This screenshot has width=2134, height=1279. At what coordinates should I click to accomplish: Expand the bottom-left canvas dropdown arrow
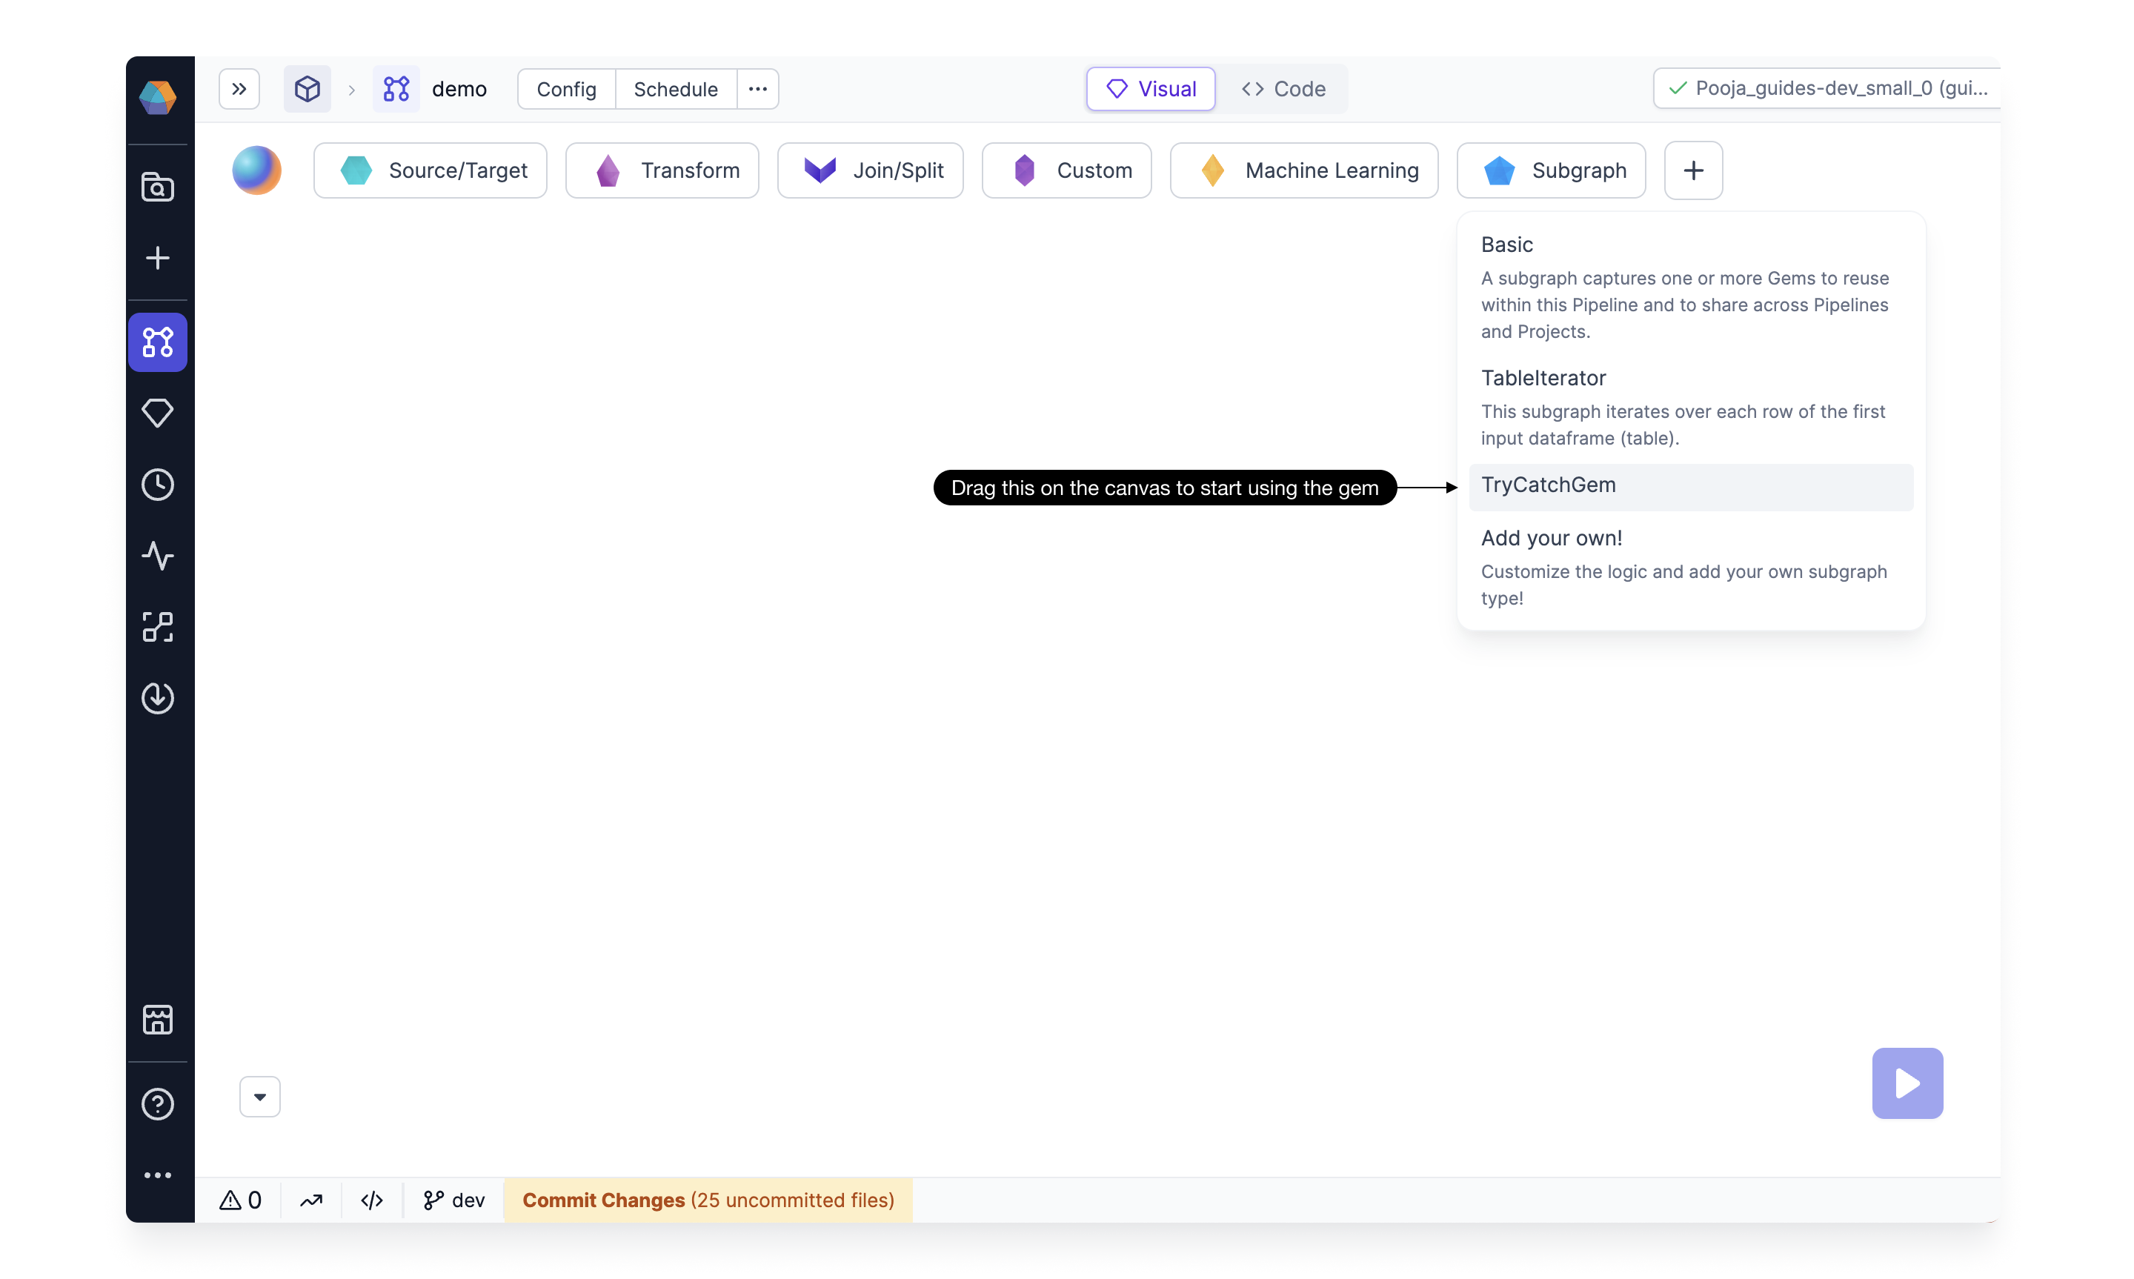pyautogui.click(x=259, y=1096)
